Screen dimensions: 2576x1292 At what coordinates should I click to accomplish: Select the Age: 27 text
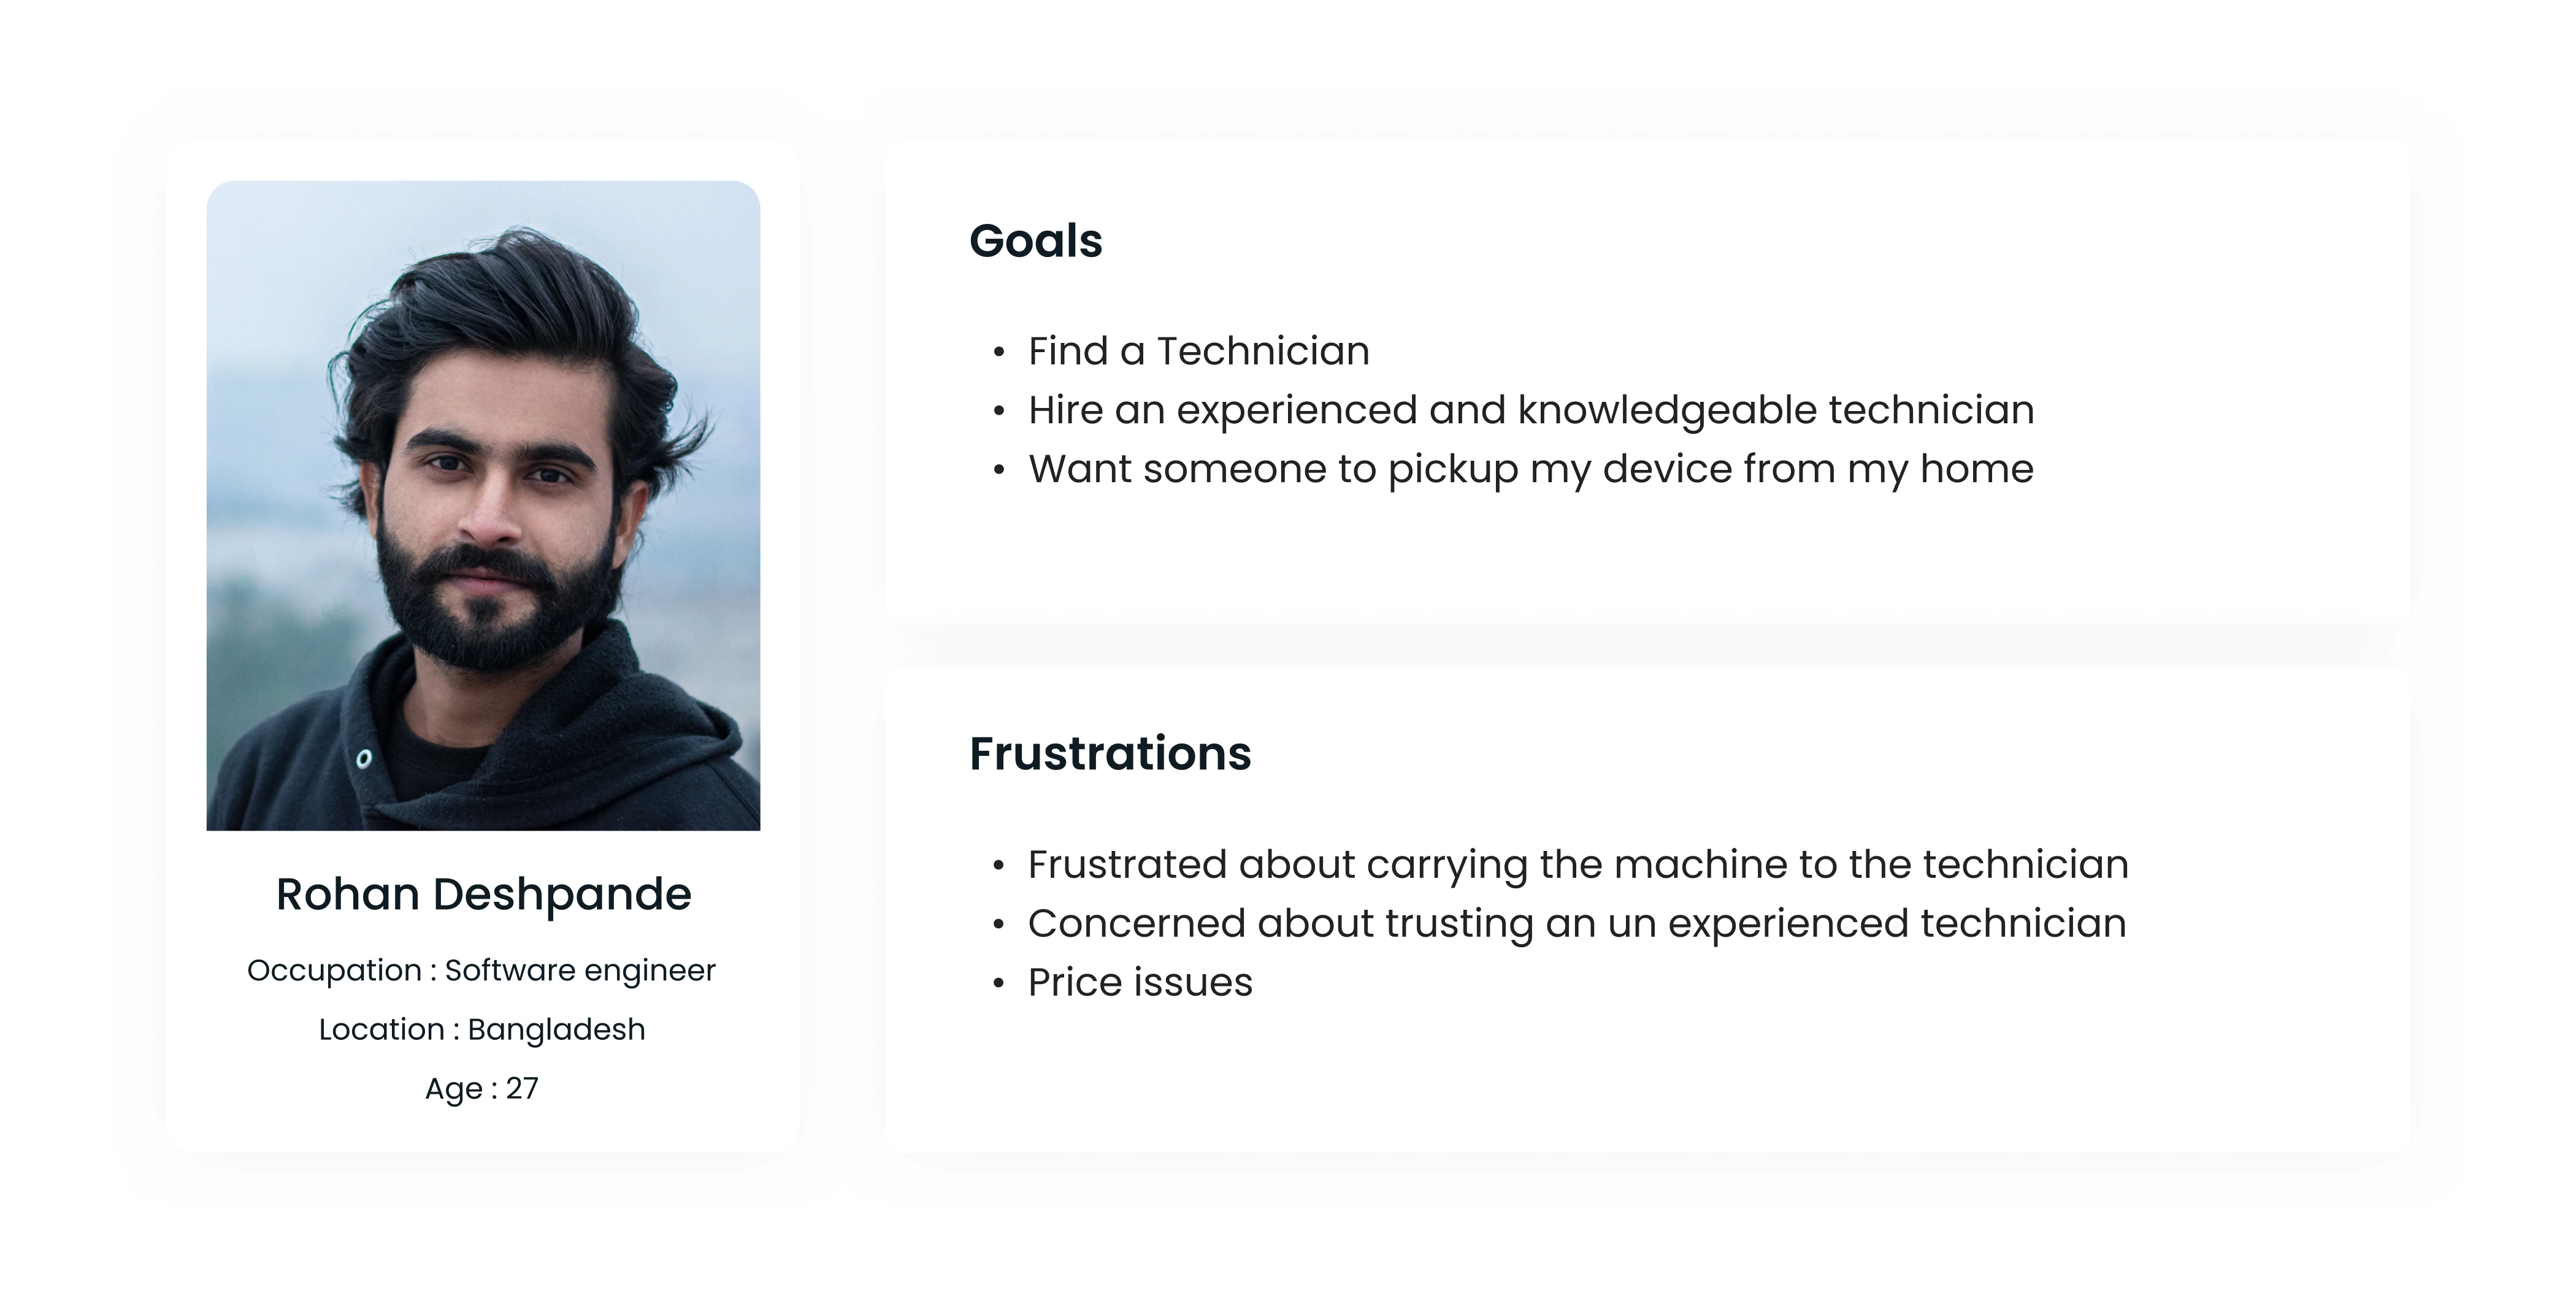click(x=482, y=1088)
